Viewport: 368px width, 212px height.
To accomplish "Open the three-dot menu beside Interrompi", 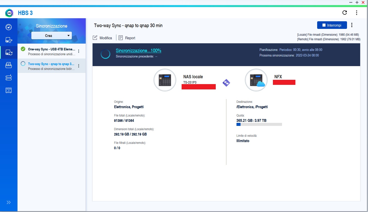I will pos(352,25).
